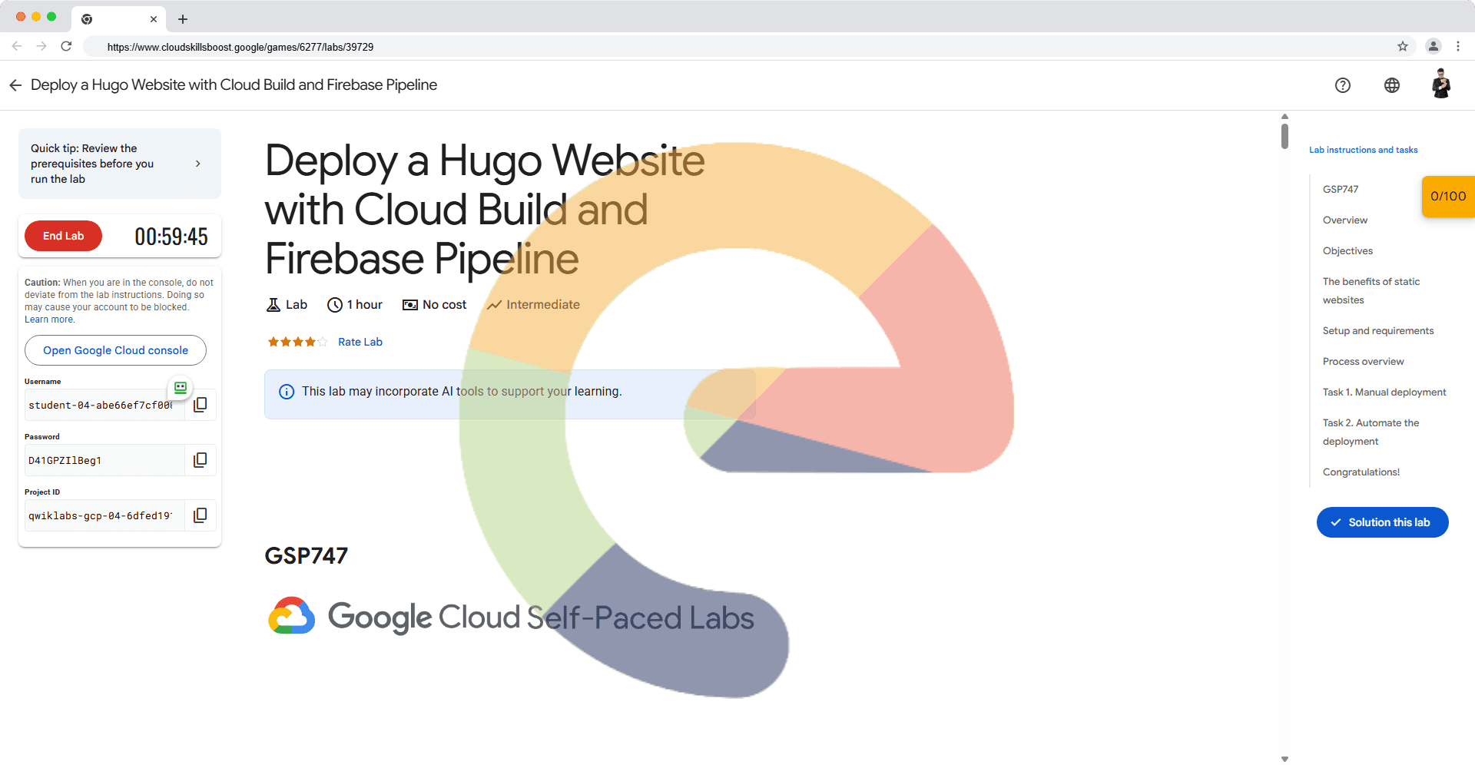Screen dimensions: 1475x765
Task: Open the language globe icon
Action: [x=1391, y=85]
